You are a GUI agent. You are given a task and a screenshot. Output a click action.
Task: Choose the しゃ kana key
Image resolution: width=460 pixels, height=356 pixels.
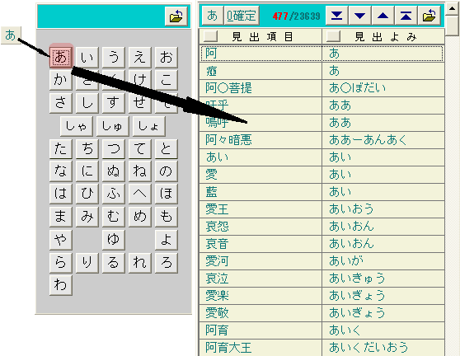point(77,126)
